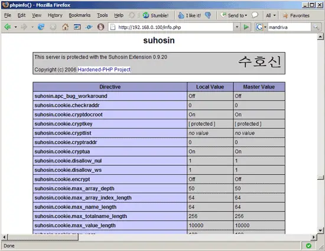Open the back history dropdown arrow
This screenshot has width=325, height=251.
(15, 27)
